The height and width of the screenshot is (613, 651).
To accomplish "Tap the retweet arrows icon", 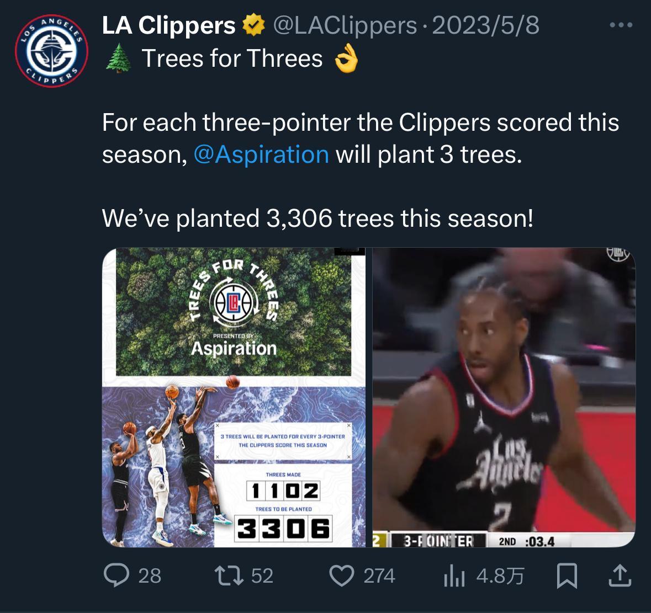I will pyautogui.click(x=229, y=576).
